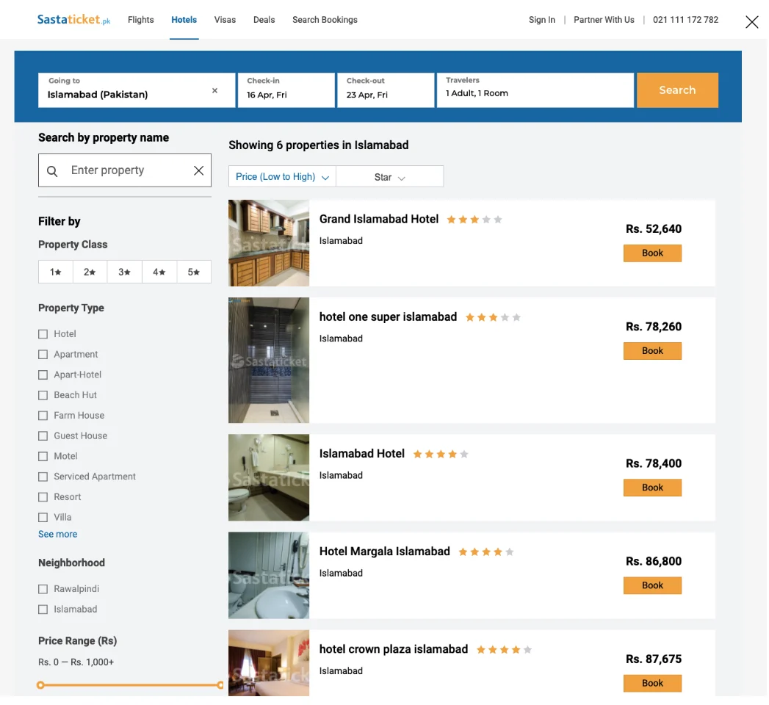Click star rating of hotel crown plaza islamabad

coord(504,650)
